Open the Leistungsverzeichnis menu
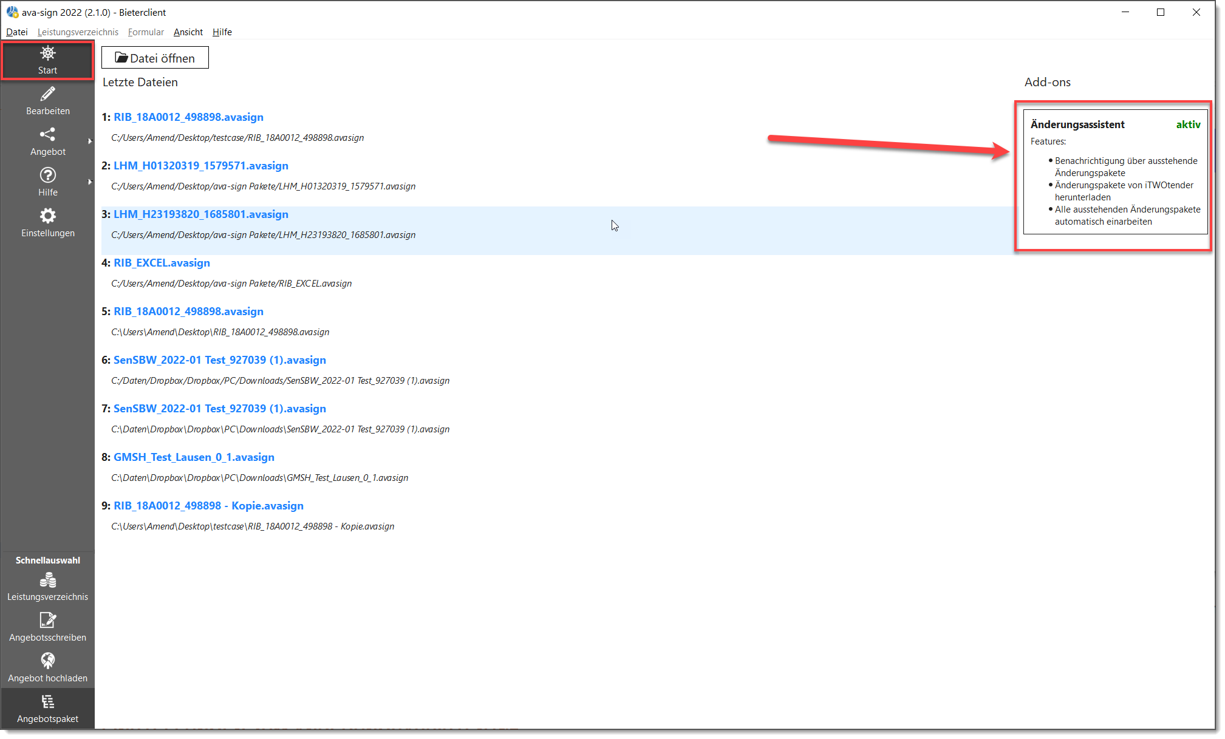The width and height of the screenshot is (1225, 739). [78, 32]
